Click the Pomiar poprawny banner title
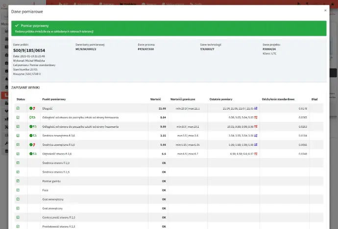338x229 pixels. (x=35, y=25)
